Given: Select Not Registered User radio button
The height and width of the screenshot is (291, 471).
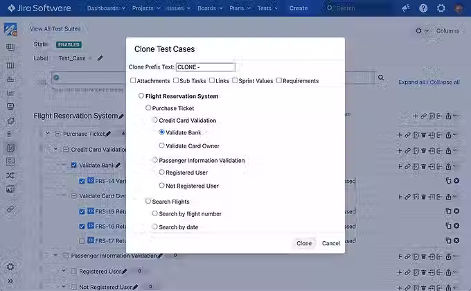Looking at the screenshot, I should (x=161, y=185).
